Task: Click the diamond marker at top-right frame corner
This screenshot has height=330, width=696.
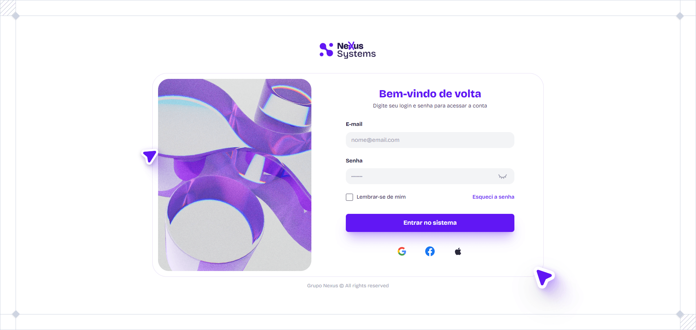Action: click(x=680, y=16)
